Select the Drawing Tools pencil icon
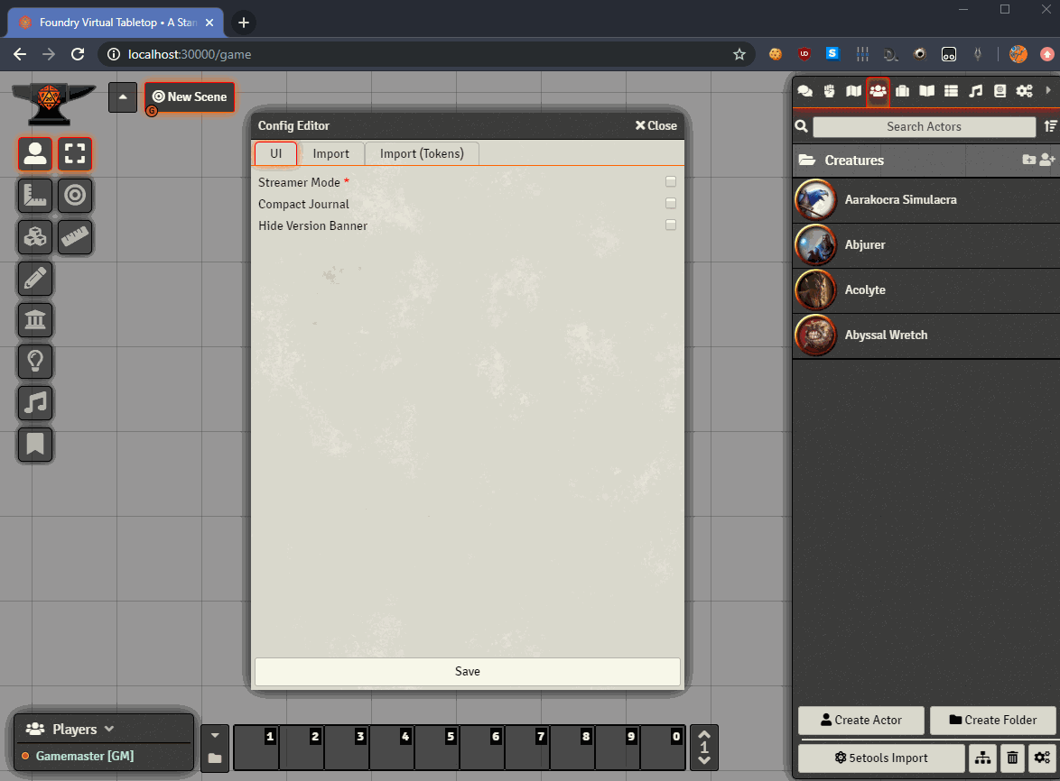Viewport: 1060px width, 781px height. tap(35, 279)
